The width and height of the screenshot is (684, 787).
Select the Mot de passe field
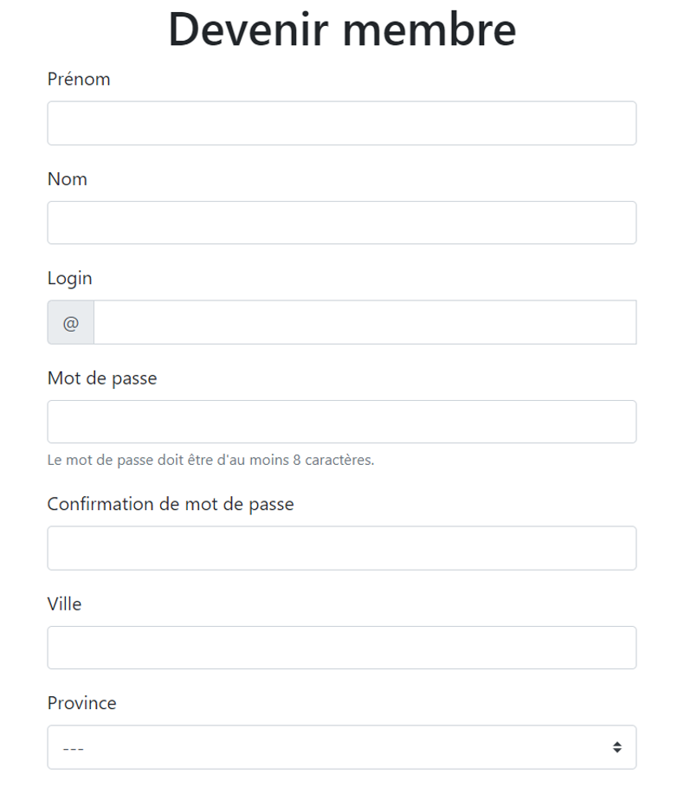coord(341,422)
